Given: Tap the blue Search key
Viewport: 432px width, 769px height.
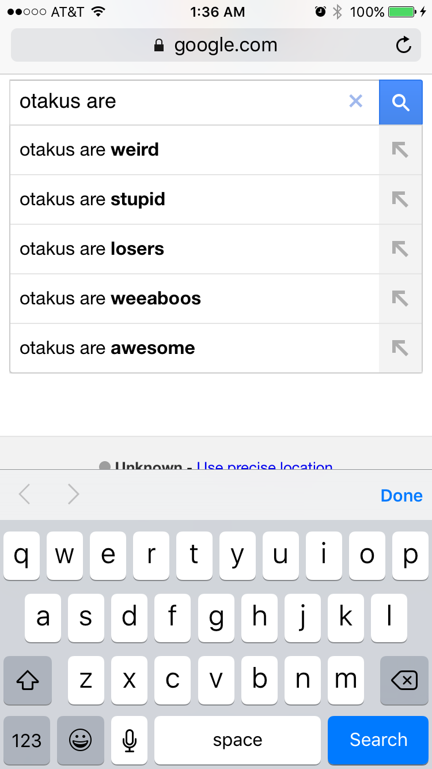Looking at the screenshot, I should (378, 740).
